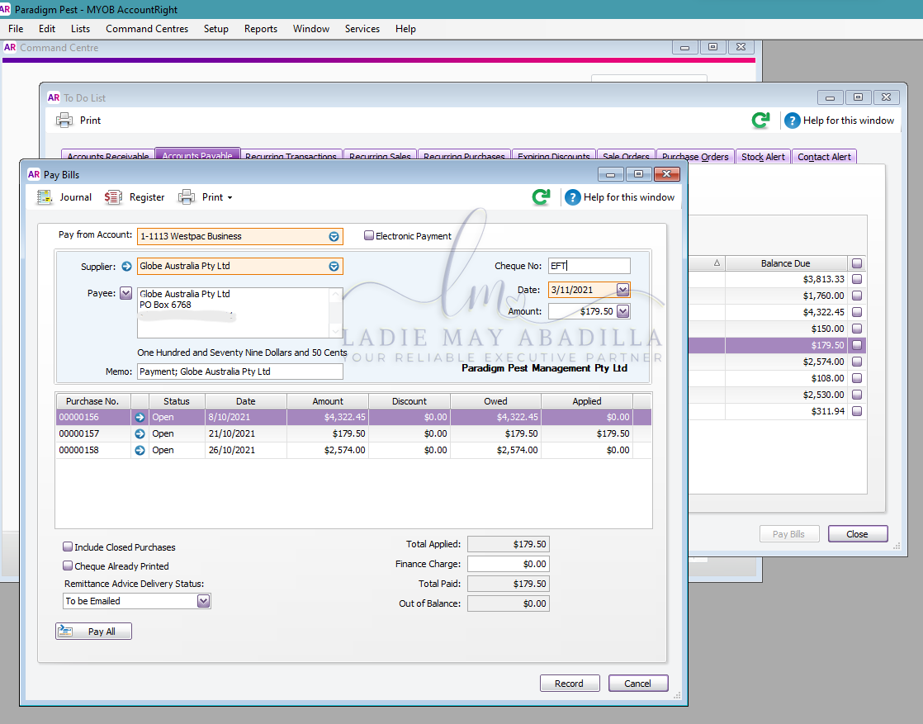Screen dimensions: 923x724
Task: Click the printer icon in To Do List
Action: click(x=64, y=120)
